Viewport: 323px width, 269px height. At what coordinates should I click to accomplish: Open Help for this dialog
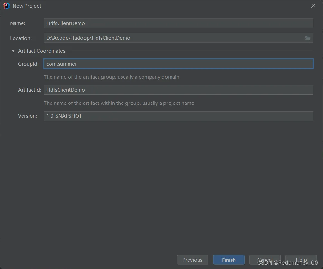click(x=301, y=260)
